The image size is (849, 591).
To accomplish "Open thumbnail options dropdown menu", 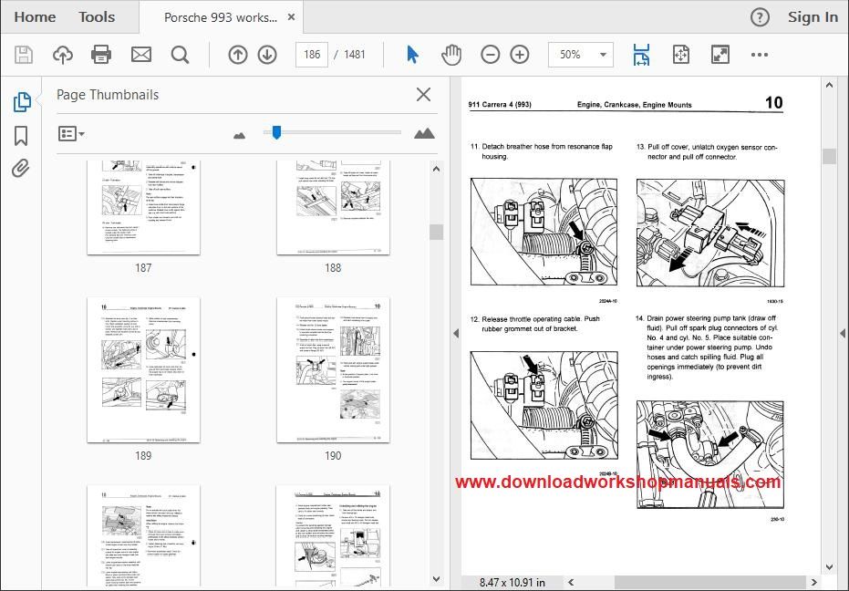I will tap(71, 133).
